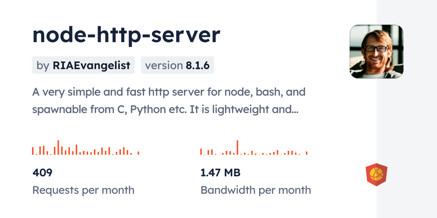
Task: Select the first bar of requests sparkline
Action: point(33,151)
